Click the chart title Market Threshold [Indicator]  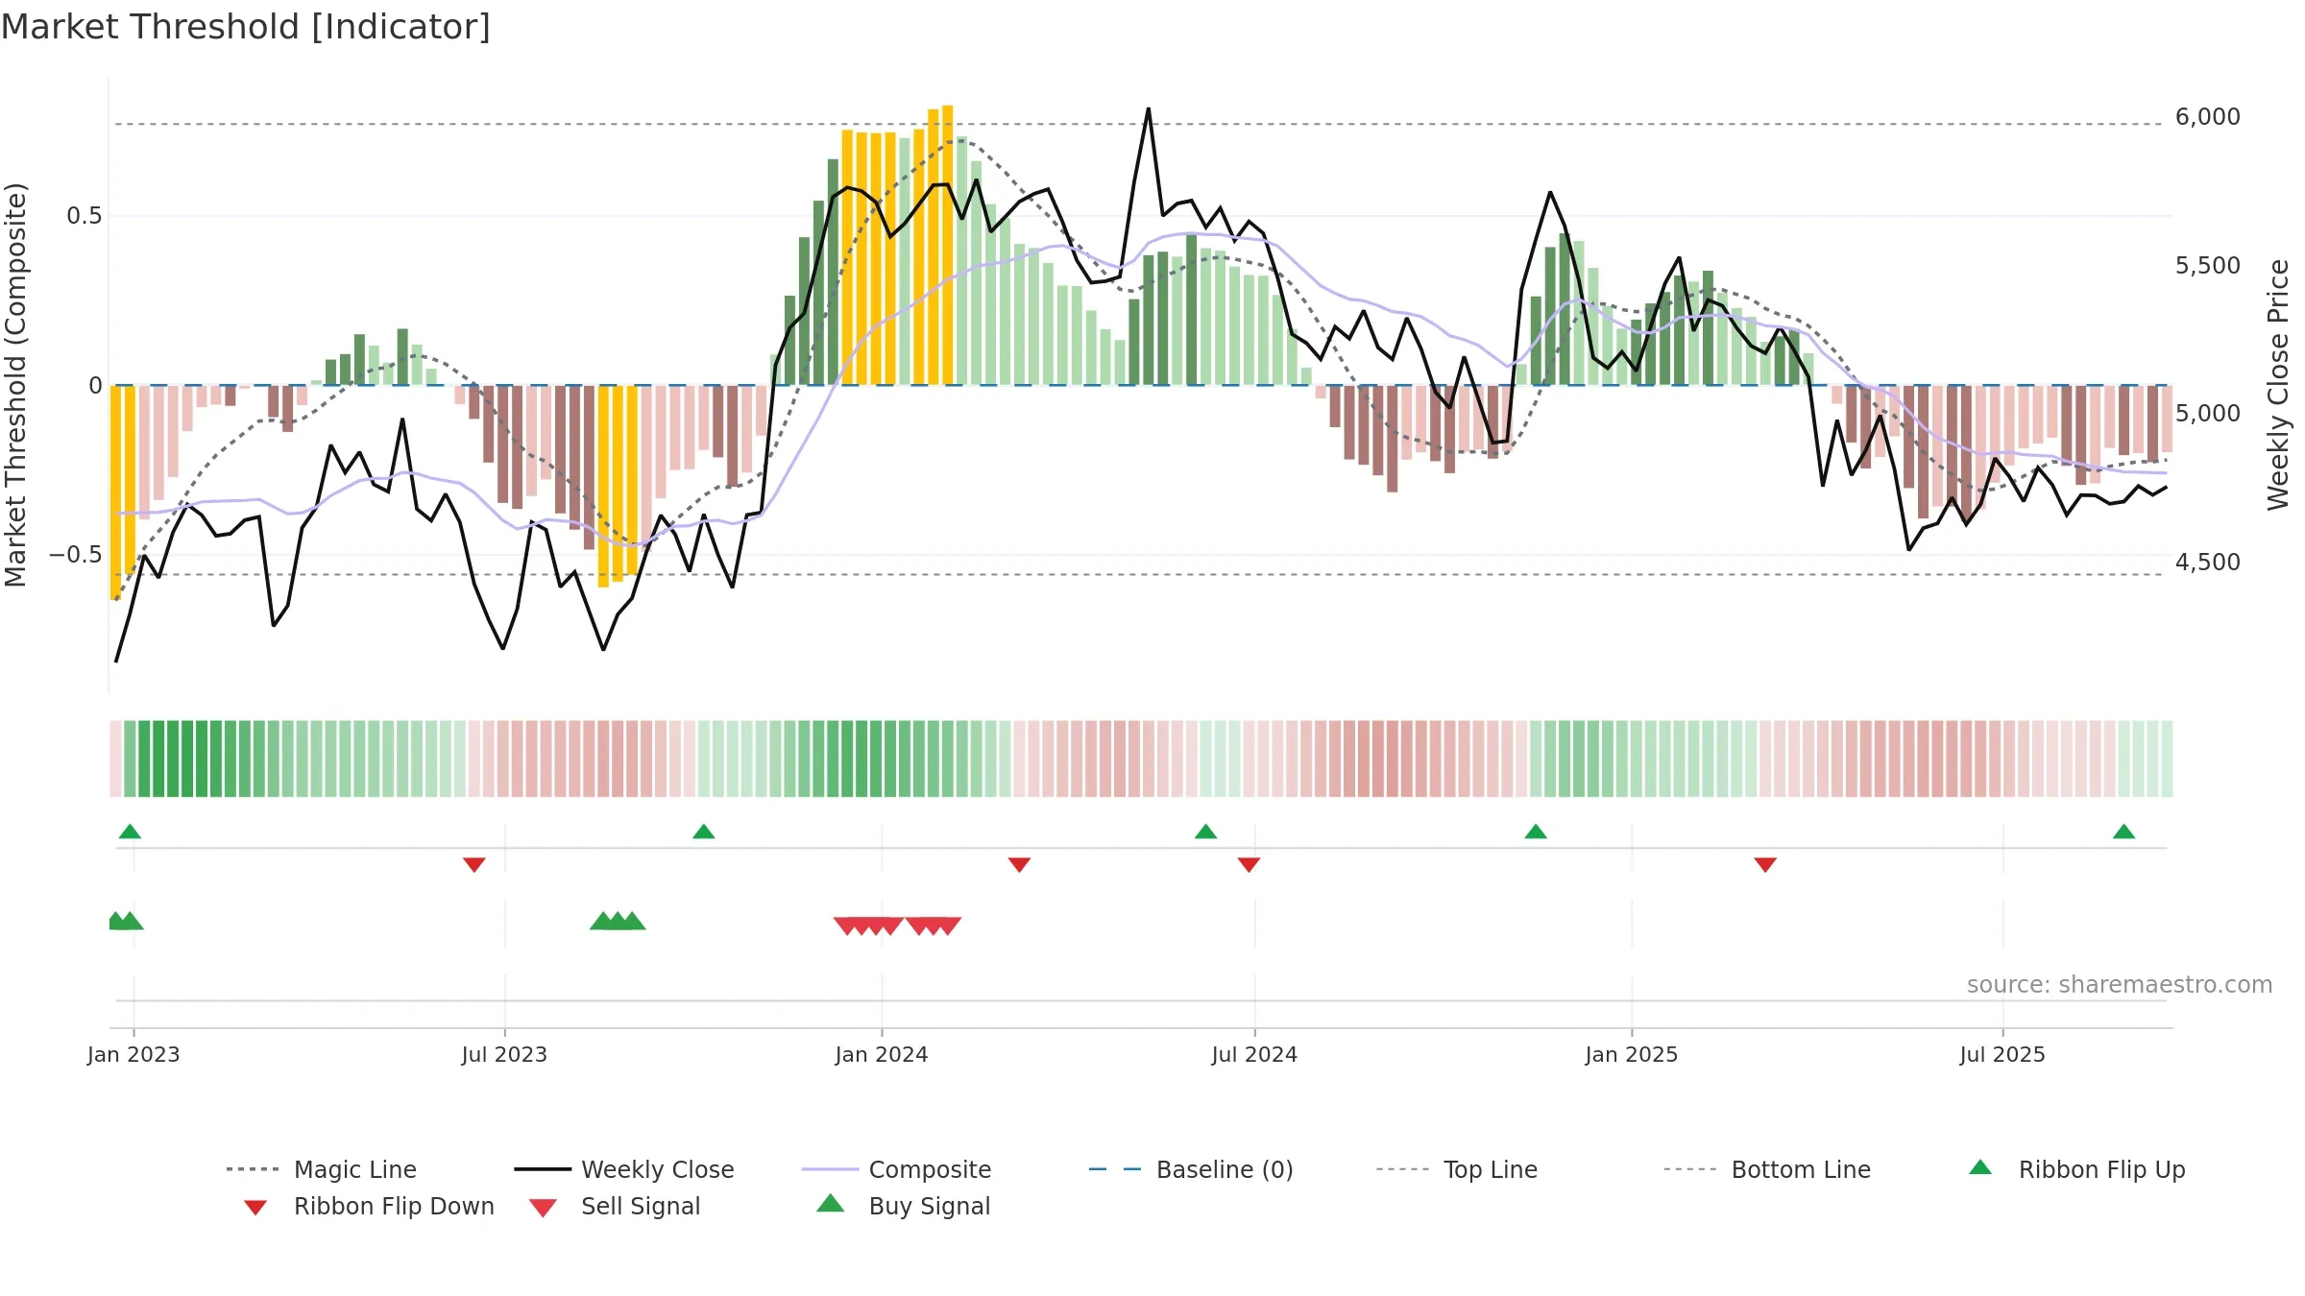click(246, 27)
